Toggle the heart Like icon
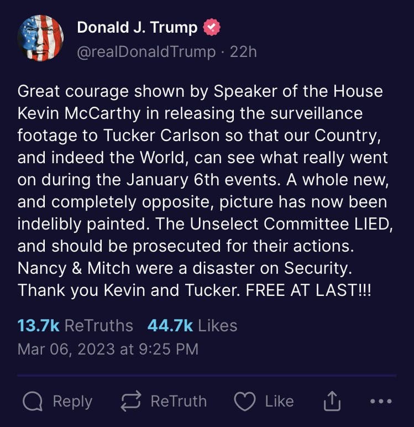 245,402
